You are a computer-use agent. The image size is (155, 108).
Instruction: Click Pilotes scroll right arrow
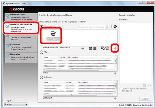113,70
